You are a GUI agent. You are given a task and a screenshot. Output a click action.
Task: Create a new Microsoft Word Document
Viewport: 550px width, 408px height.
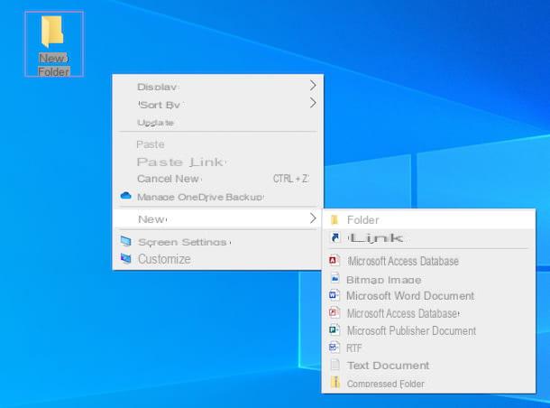pyautogui.click(x=409, y=296)
